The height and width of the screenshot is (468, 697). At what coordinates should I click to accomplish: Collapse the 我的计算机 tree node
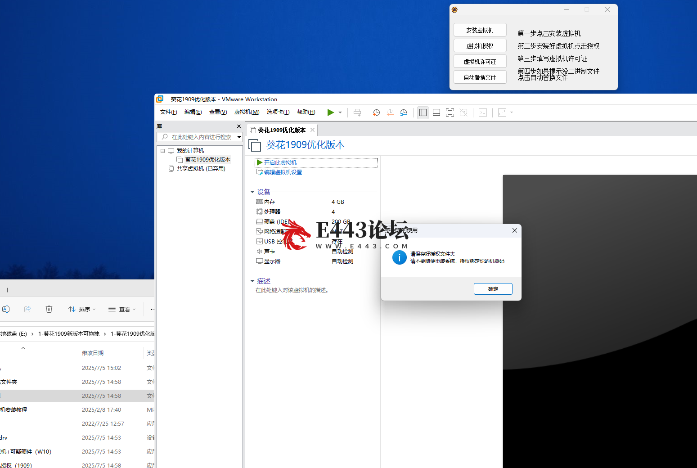pyautogui.click(x=162, y=151)
